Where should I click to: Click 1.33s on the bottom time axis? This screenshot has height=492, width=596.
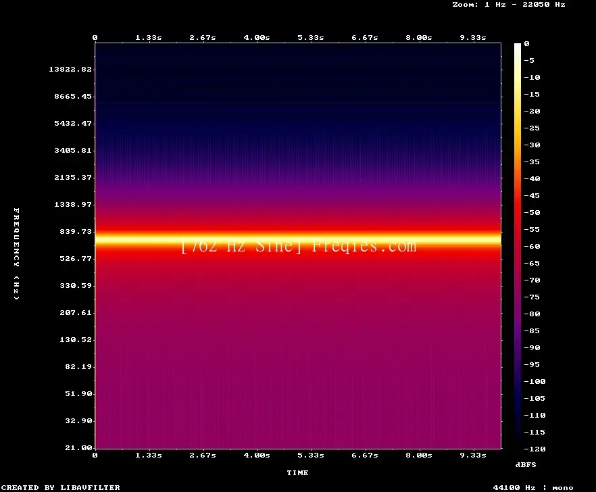pyautogui.click(x=149, y=455)
